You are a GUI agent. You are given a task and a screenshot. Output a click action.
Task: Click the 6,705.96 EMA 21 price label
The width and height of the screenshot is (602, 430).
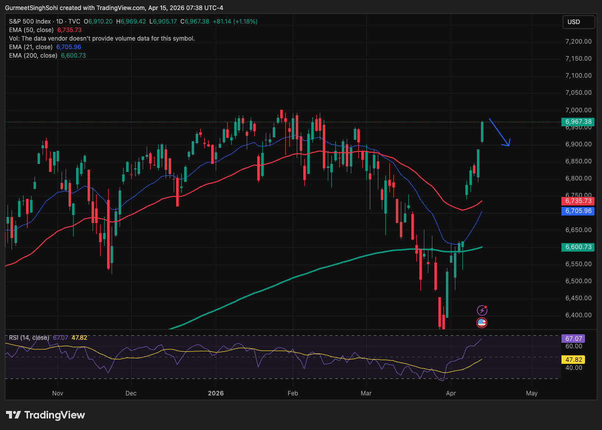(x=578, y=211)
